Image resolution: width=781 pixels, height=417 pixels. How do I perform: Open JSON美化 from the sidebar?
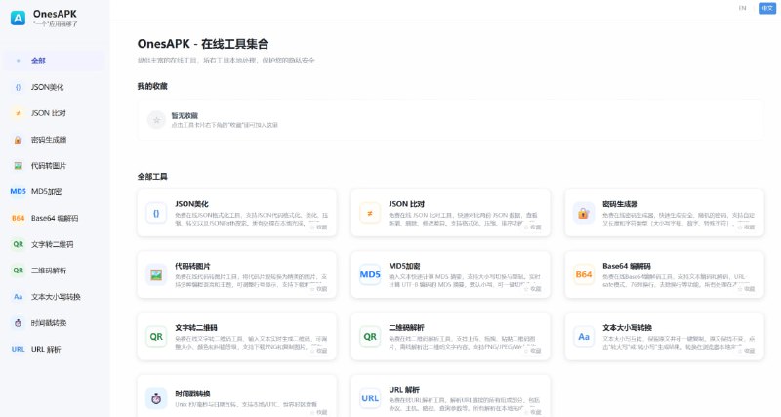[x=55, y=87]
